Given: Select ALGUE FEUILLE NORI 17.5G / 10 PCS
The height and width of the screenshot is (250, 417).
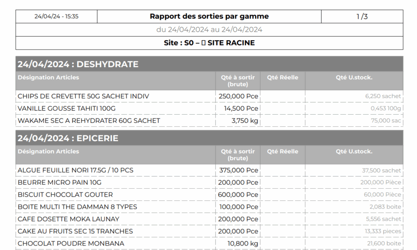Looking at the screenshot, I should pyautogui.click(x=75, y=170).
